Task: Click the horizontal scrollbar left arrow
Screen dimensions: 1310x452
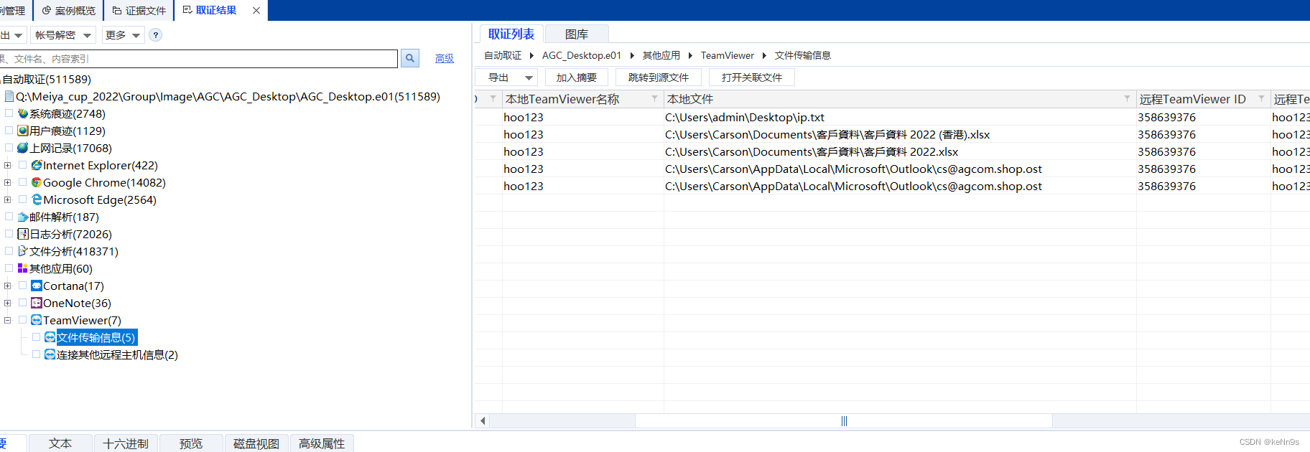Action: 483,421
